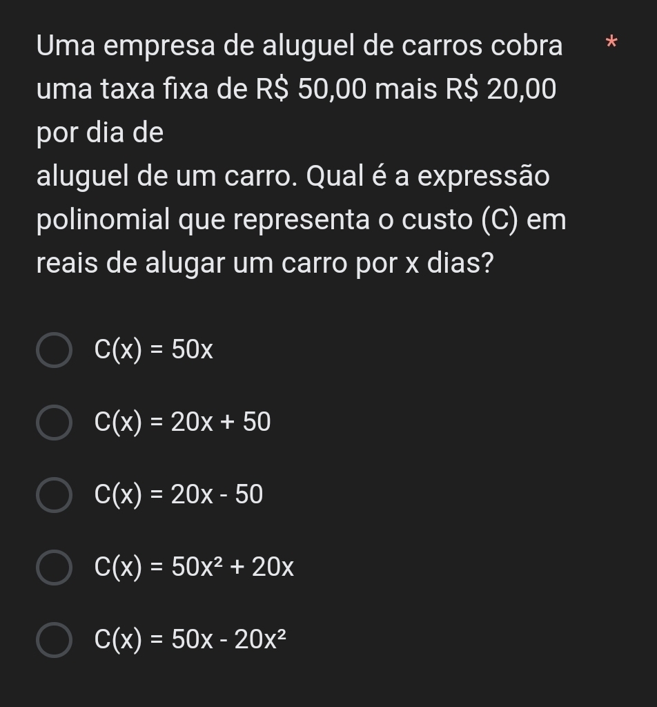The height and width of the screenshot is (707, 657).
Task: Click the answer label "C(x) = 20x + 50"
Action: tap(183, 423)
